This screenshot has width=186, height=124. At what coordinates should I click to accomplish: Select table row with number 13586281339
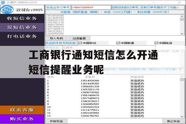coord(113,86)
